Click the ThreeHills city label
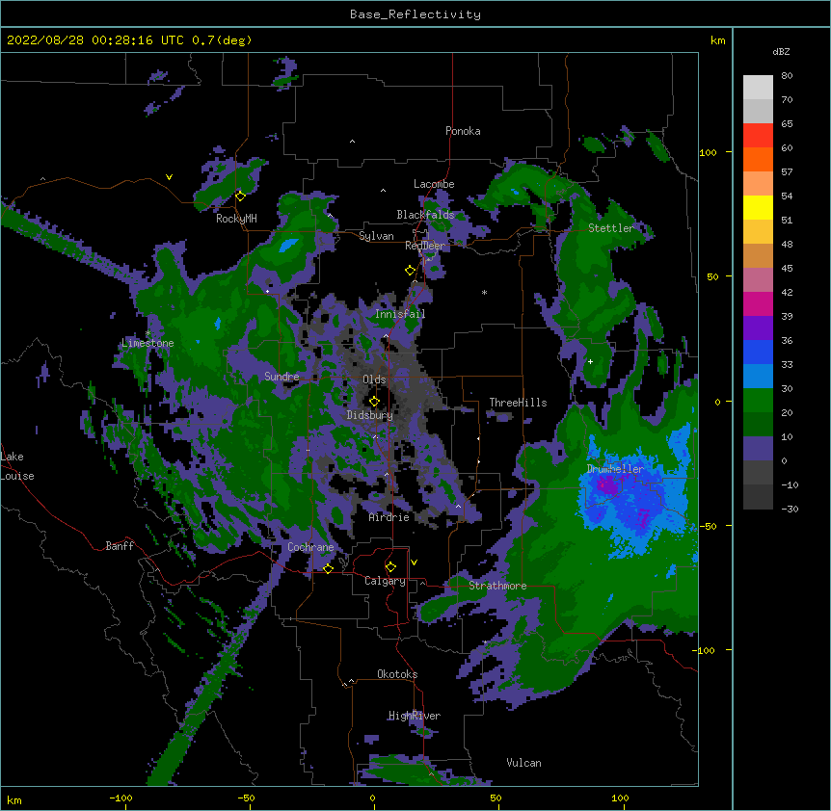831x811 pixels. 518,403
